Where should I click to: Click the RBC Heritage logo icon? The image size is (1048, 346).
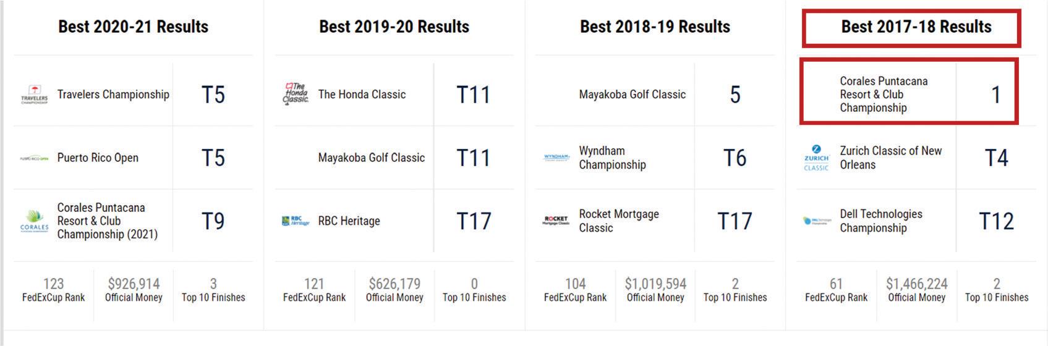tap(296, 221)
